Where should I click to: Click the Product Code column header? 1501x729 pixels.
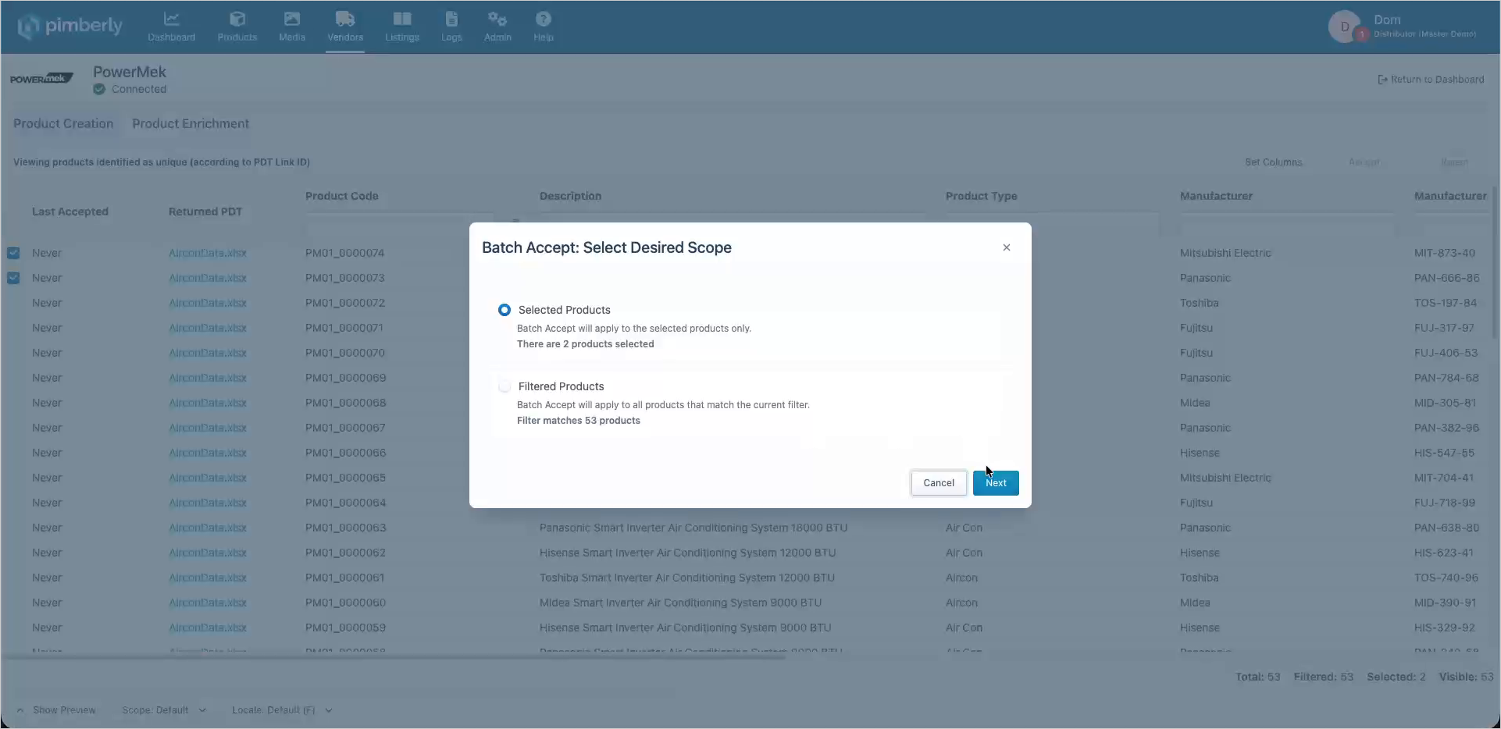342,196
